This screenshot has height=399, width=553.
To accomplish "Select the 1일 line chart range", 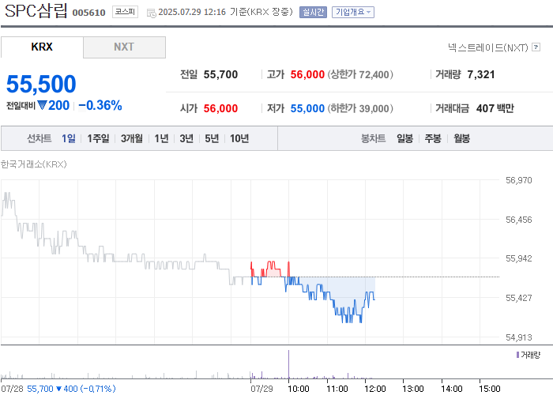I will point(69,138).
